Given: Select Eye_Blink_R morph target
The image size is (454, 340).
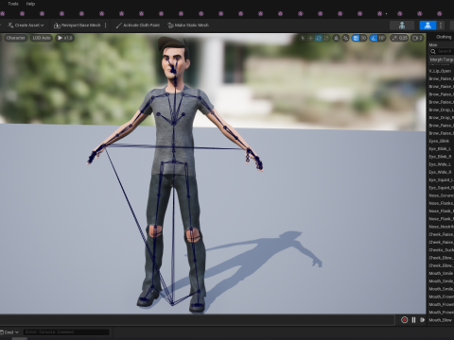Looking at the screenshot, I should point(440,157).
